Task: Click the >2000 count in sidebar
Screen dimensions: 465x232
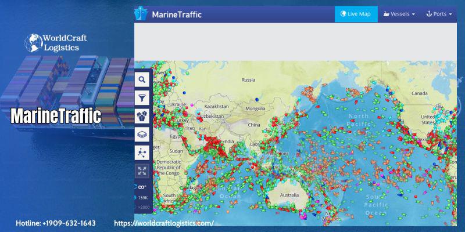Action: [x=144, y=207]
